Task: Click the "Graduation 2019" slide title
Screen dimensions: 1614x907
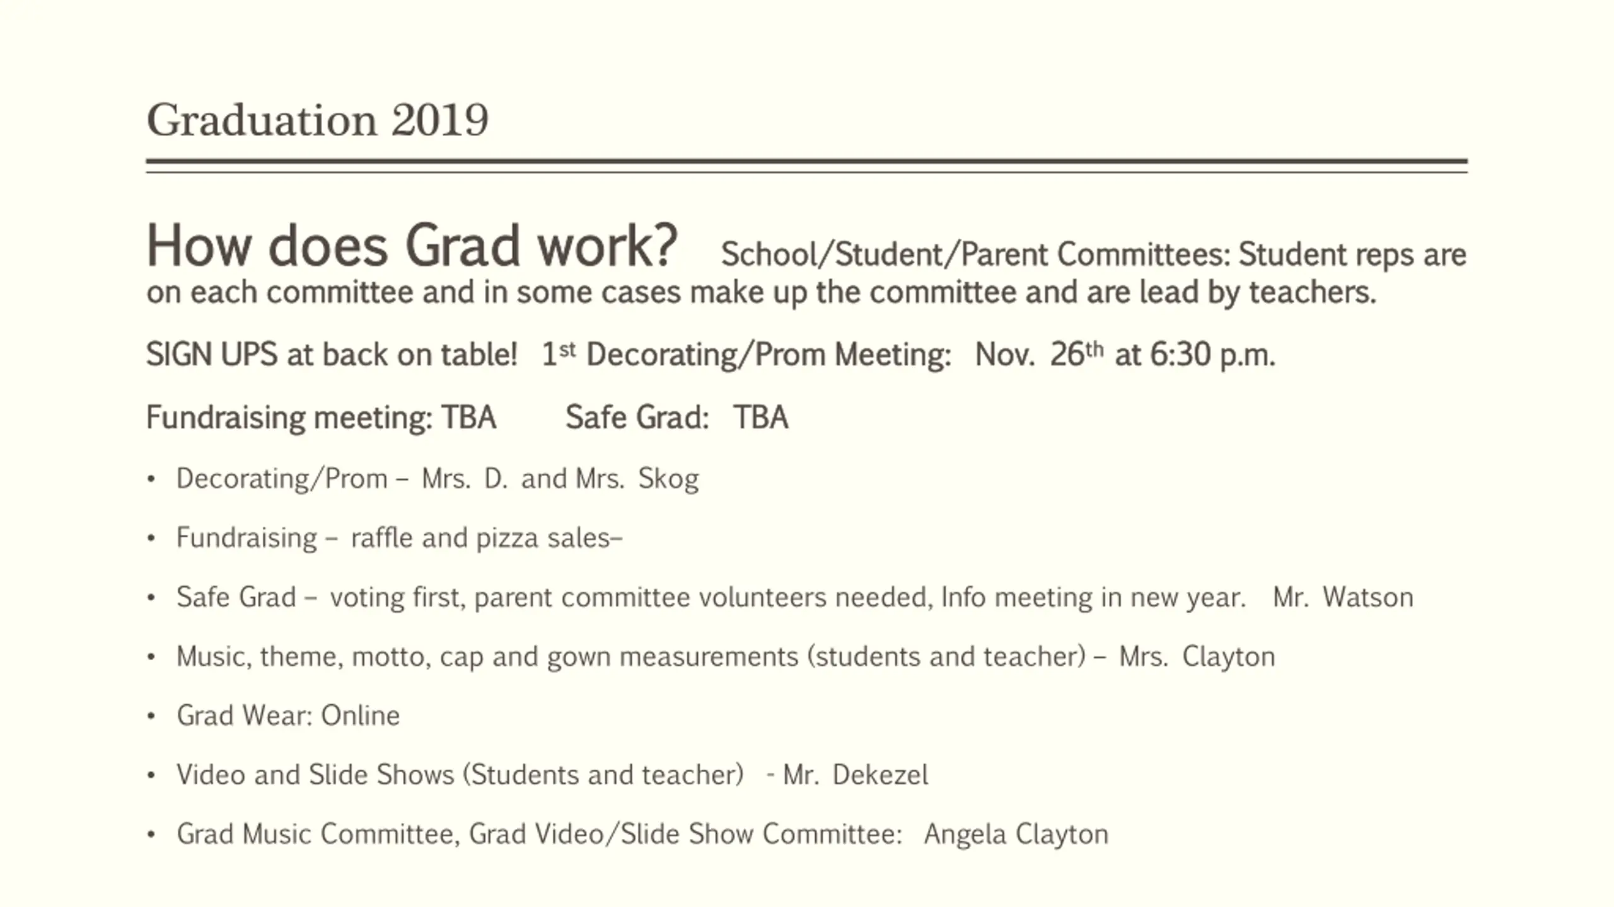Action: point(317,120)
